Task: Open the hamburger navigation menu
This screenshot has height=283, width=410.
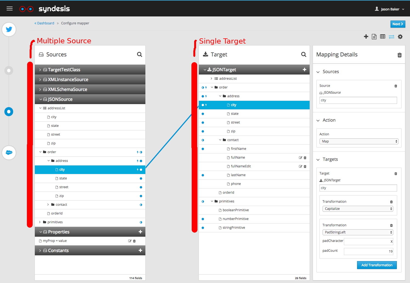Action: click(9, 8)
